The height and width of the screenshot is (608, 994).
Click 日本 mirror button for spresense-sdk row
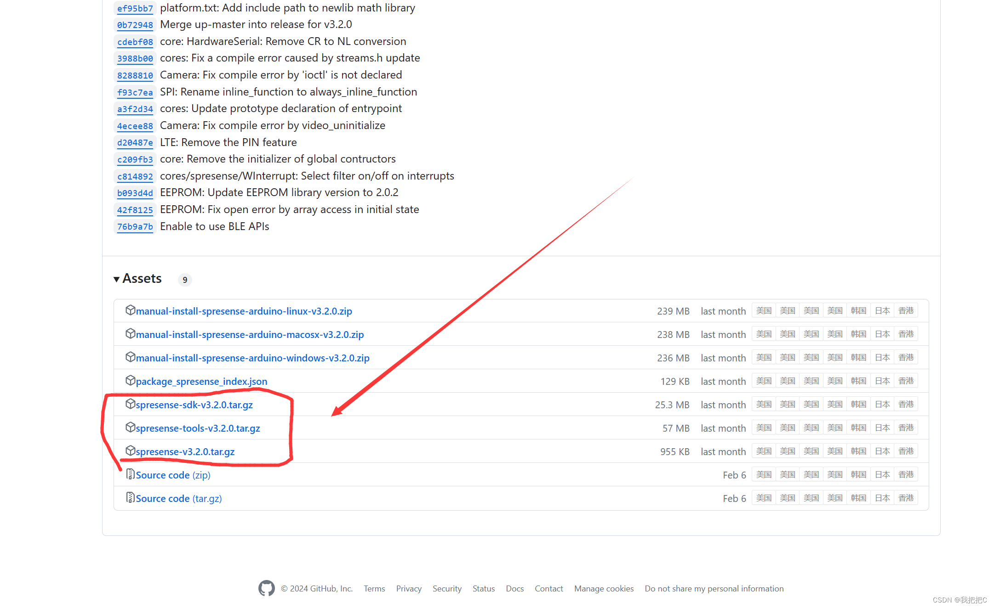click(x=882, y=405)
